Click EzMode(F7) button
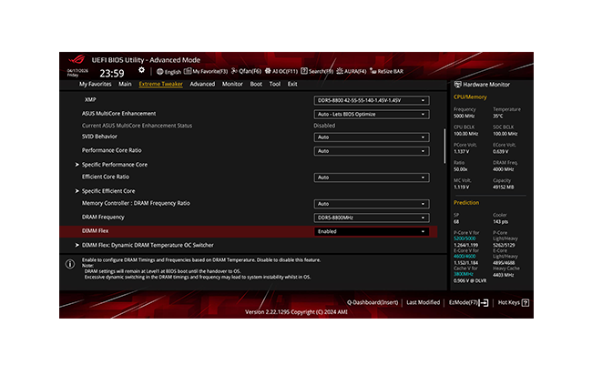 click(468, 302)
